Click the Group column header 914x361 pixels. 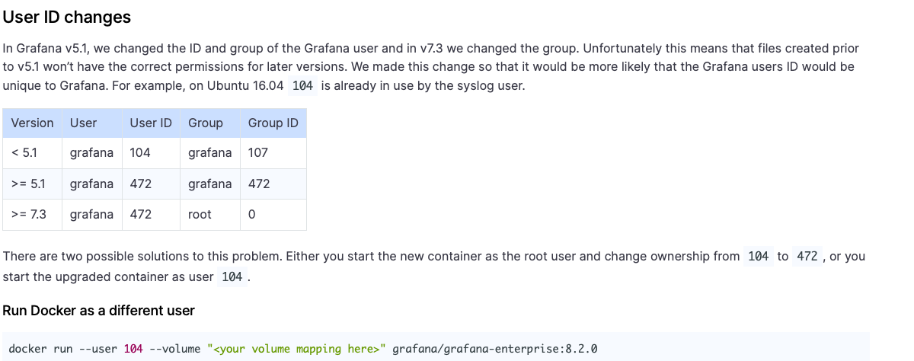click(210, 123)
